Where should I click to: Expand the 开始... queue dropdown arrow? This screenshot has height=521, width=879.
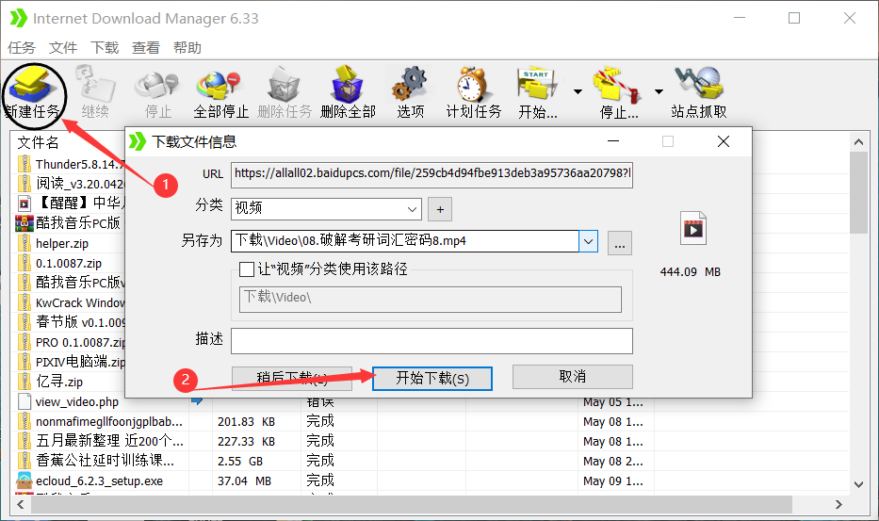coord(578,91)
